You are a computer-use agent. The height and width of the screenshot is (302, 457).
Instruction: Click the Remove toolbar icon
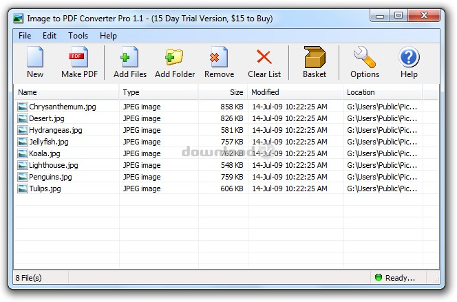tap(219, 57)
